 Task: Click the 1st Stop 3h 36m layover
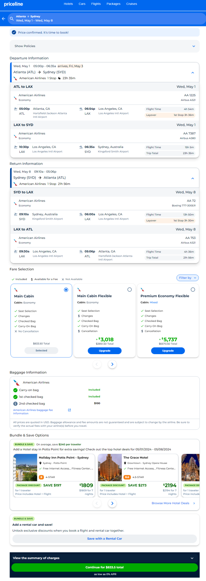184,115
